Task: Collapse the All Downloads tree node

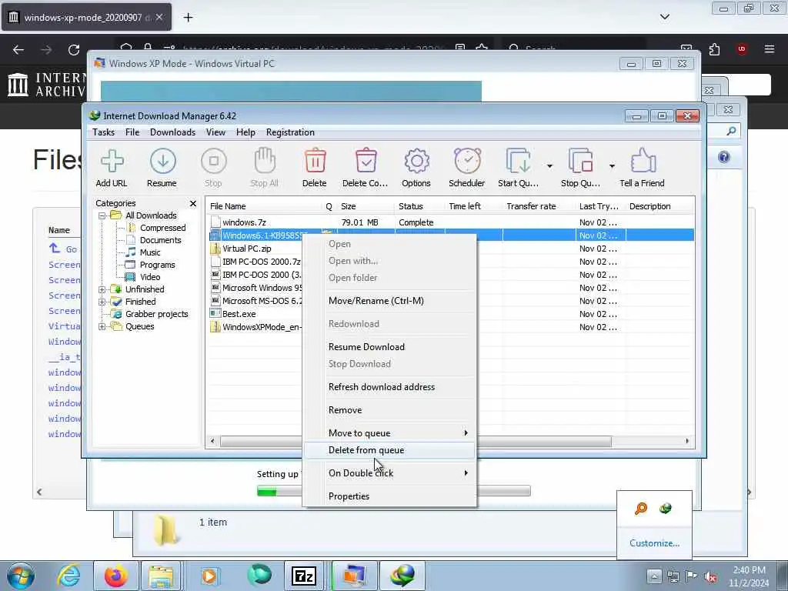Action: pos(102,215)
